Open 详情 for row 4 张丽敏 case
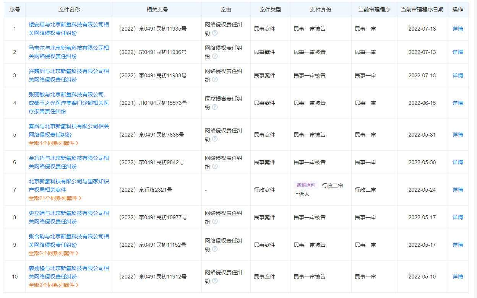This screenshot has height=298, width=477. point(458,103)
